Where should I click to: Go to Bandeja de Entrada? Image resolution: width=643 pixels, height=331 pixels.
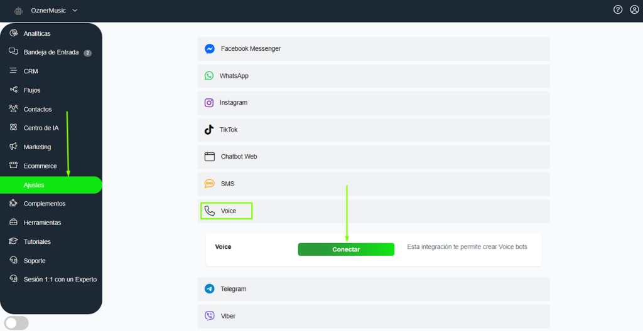[51, 53]
